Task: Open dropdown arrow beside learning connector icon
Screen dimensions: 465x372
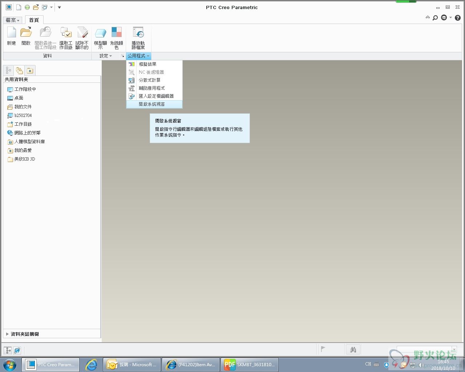Action: tap(450, 17)
